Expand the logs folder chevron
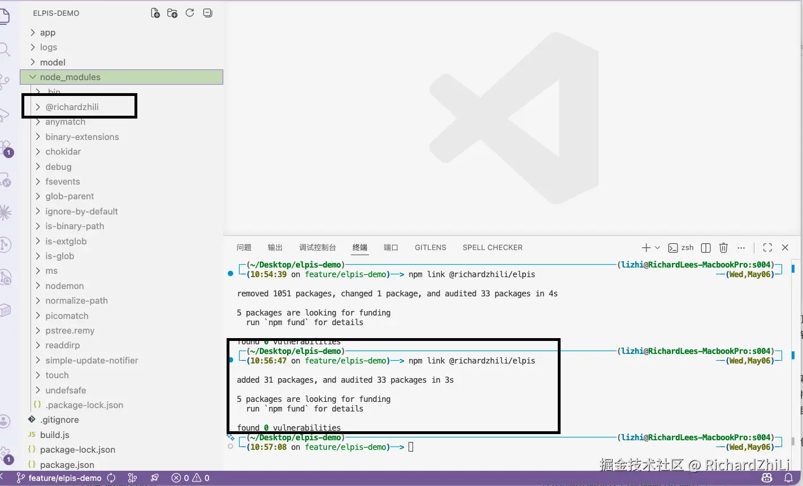803x486 pixels. pos(33,47)
